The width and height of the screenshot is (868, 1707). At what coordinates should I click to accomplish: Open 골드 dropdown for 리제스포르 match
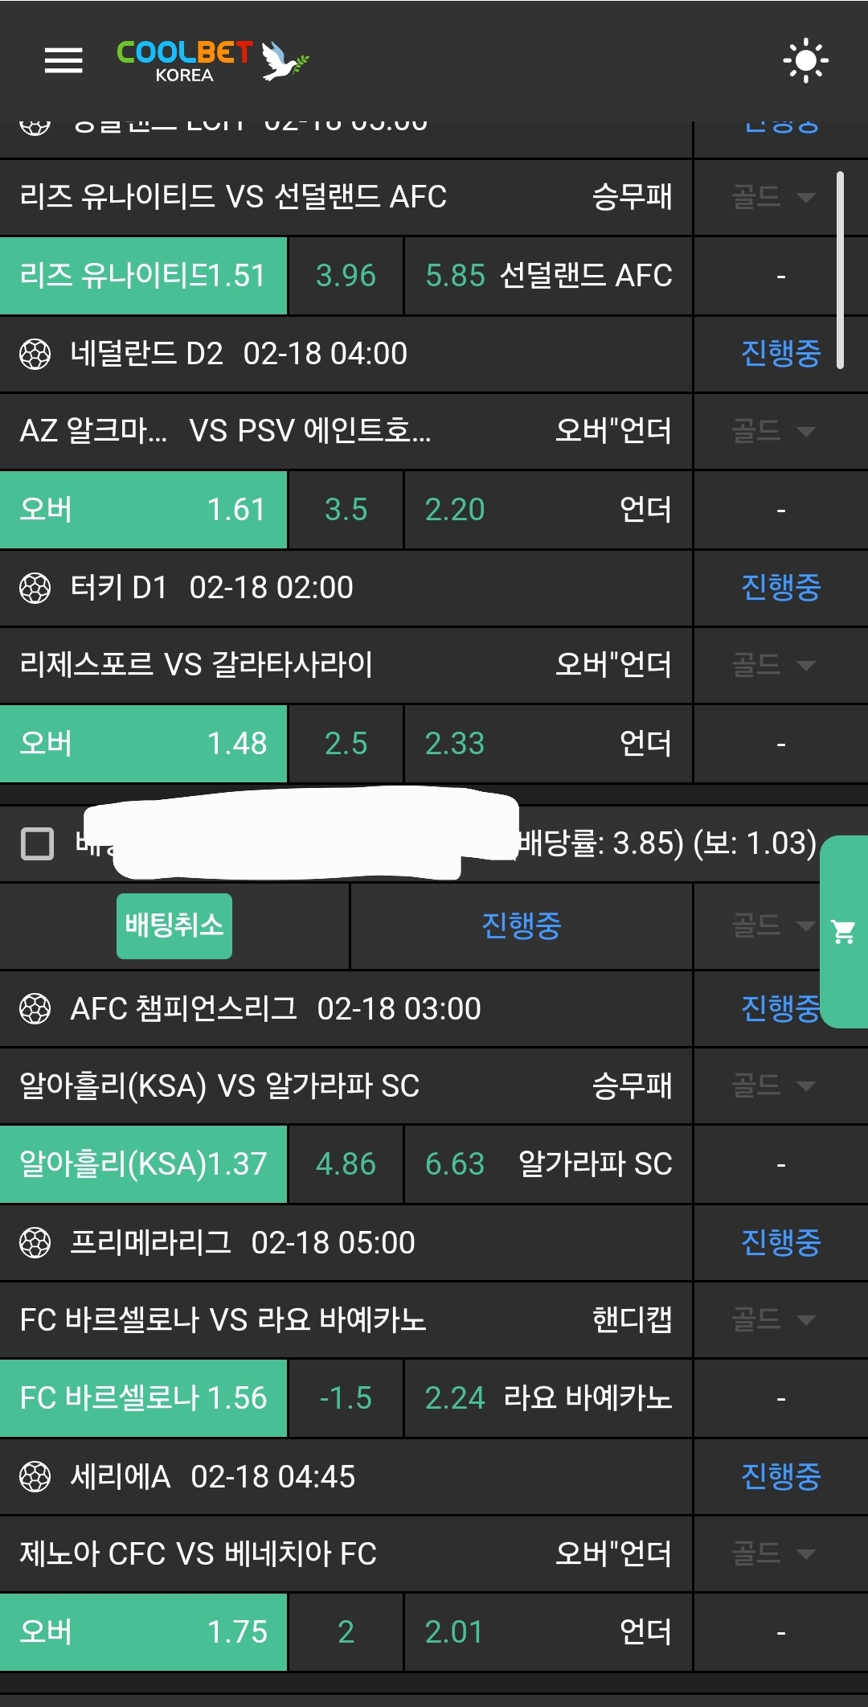pyautogui.click(x=773, y=665)
